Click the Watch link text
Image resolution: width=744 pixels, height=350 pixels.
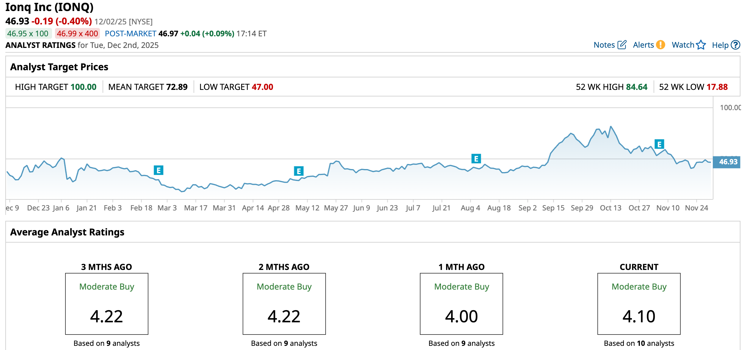coord(683,45)
